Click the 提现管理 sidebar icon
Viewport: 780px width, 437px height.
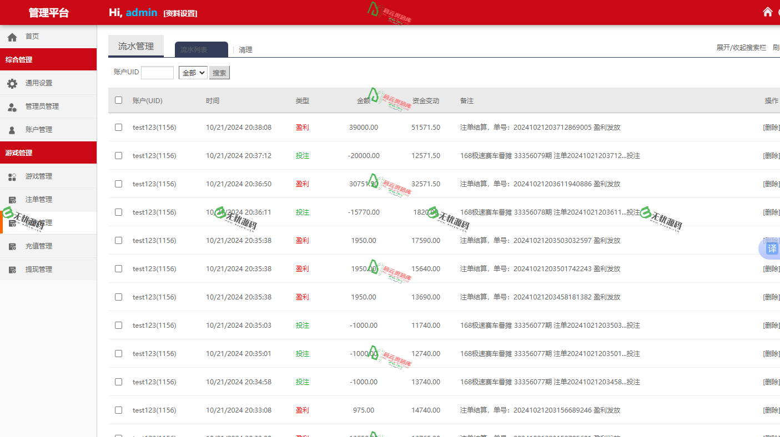pos(12,270)
